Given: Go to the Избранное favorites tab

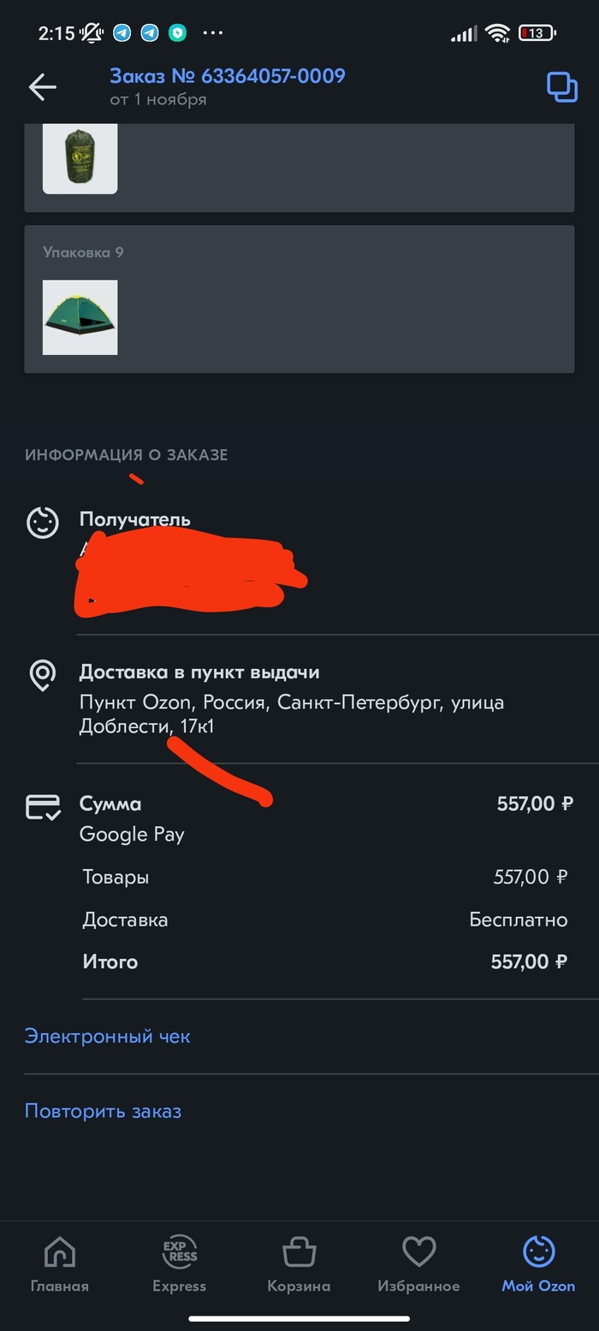Looking at the screenshot, I should pyautogui.click(x=418, y=1264).
